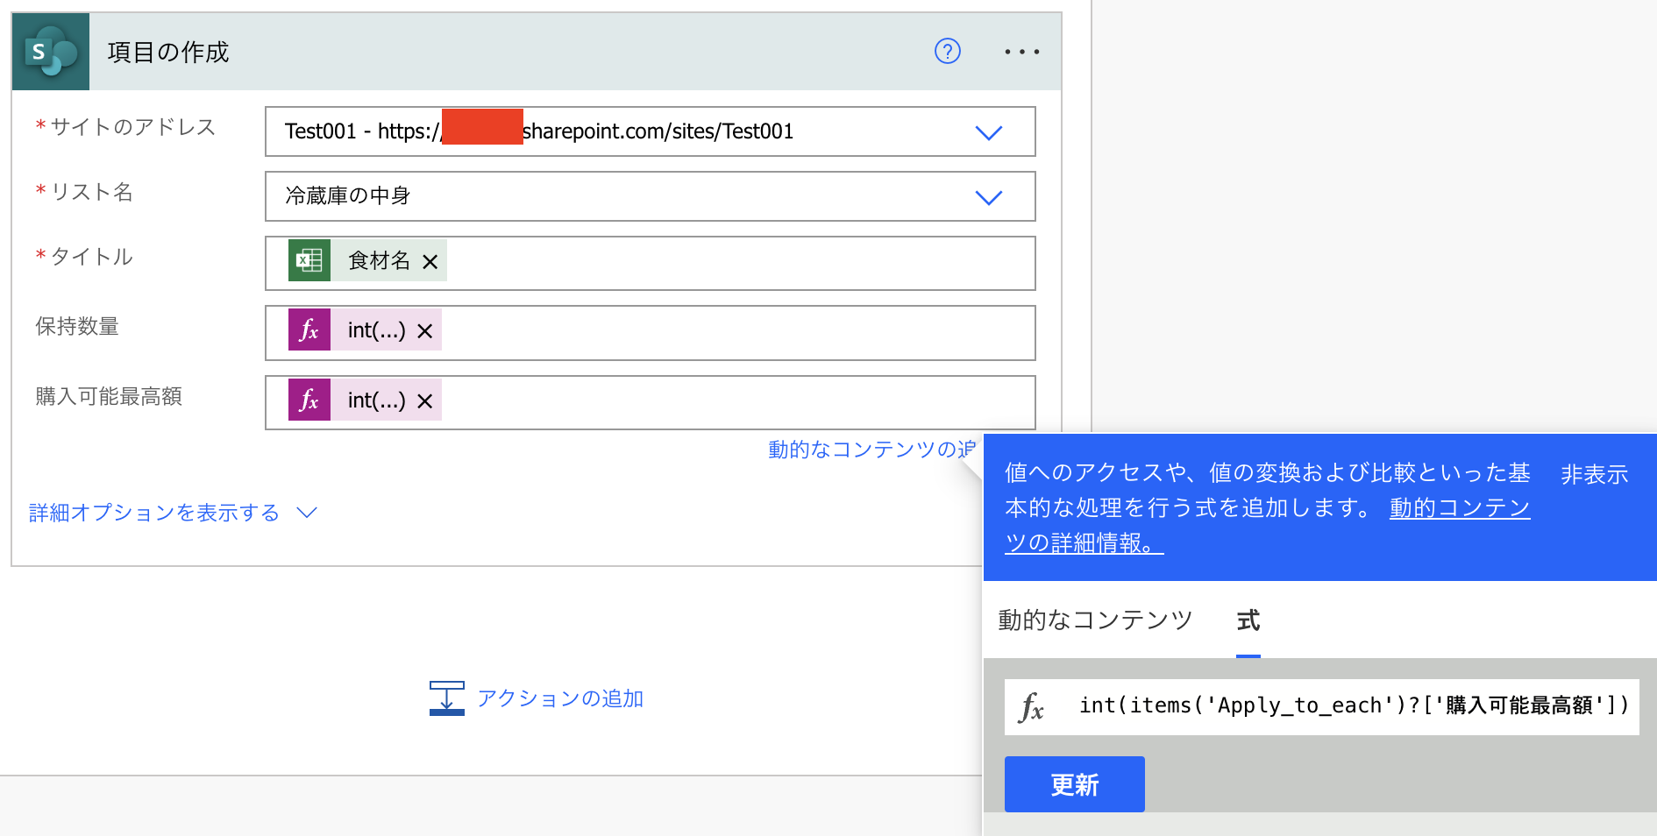Click inside the 購入可能最高額 field
This screenshot has width=1657, height=836.
pyautogui.click(x=651, y=403)
